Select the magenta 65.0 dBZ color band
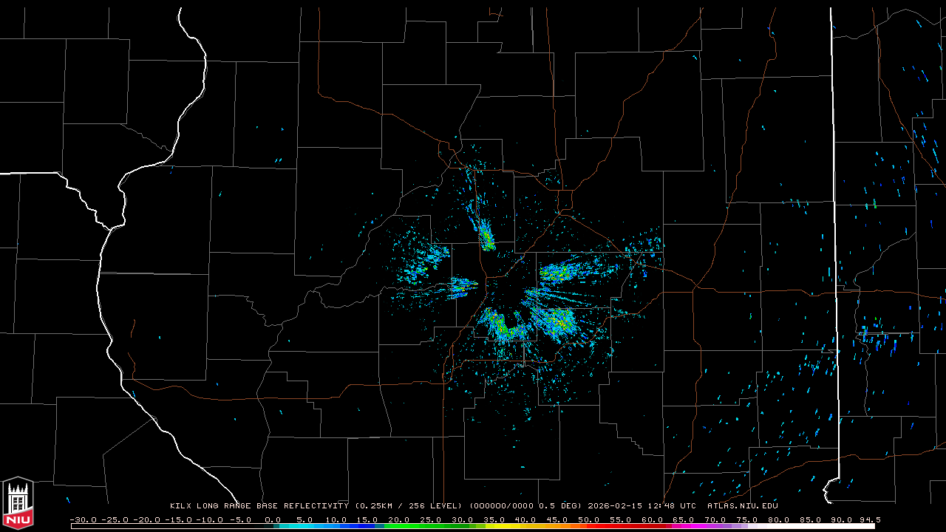This screenshot has height=532, width=946. click(x=684, y=526)
